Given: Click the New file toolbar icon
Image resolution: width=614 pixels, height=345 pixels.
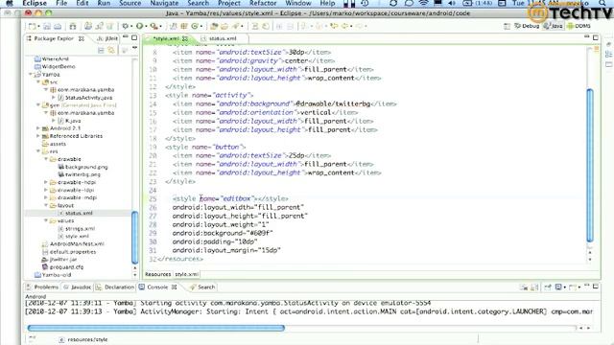Looking at the screenshot, I should (32, 26).
